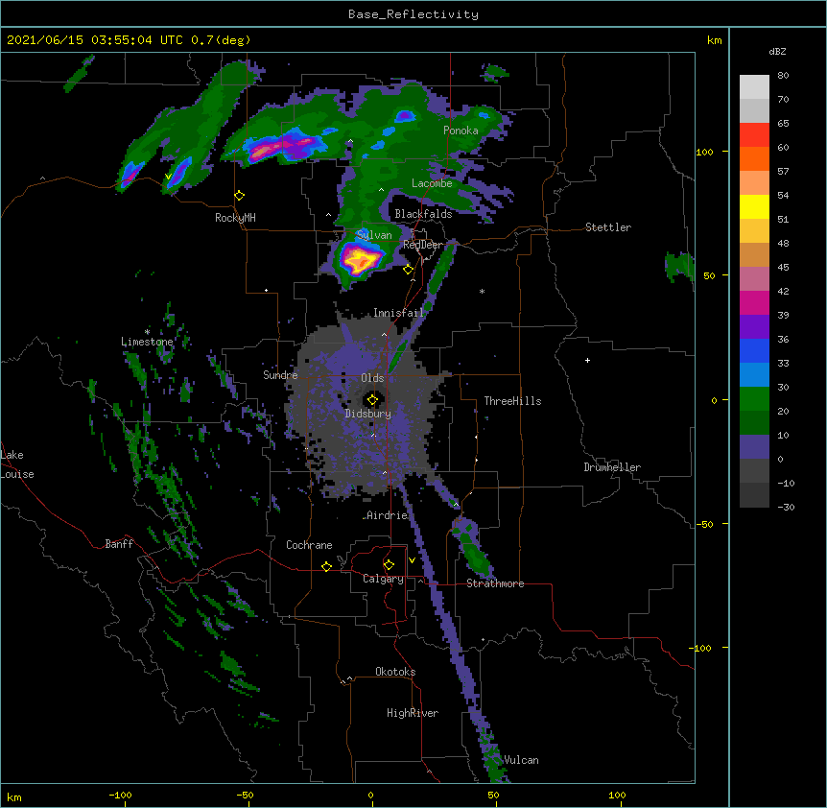Screen dimensions: 827x808
Task: Select the blue 33-36 dBZ legend swatch
Action: pyautogui.click(x=754, y=350)
